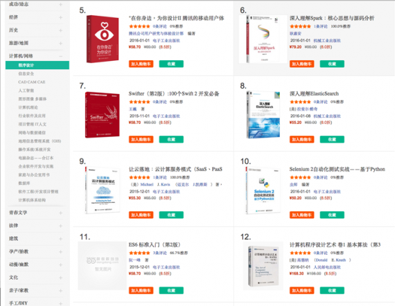Expand the 文化 category plus icon
This screenshot has width=395, height=306.
pyautogui.click(x=60, y=278)
